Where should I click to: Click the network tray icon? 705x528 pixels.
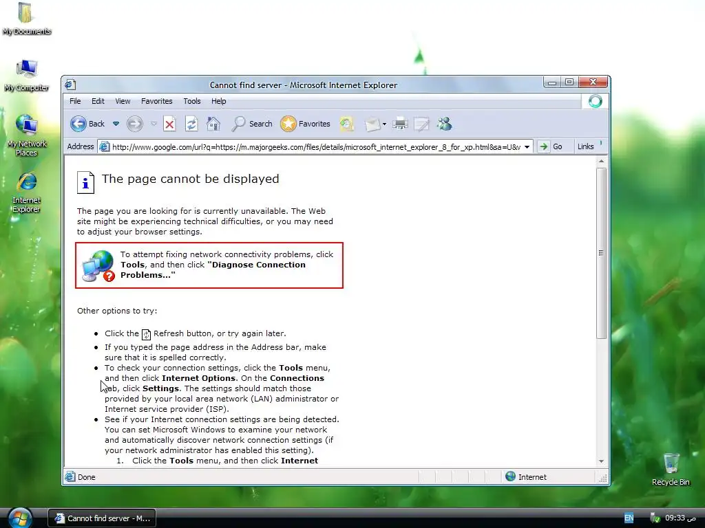655,518
